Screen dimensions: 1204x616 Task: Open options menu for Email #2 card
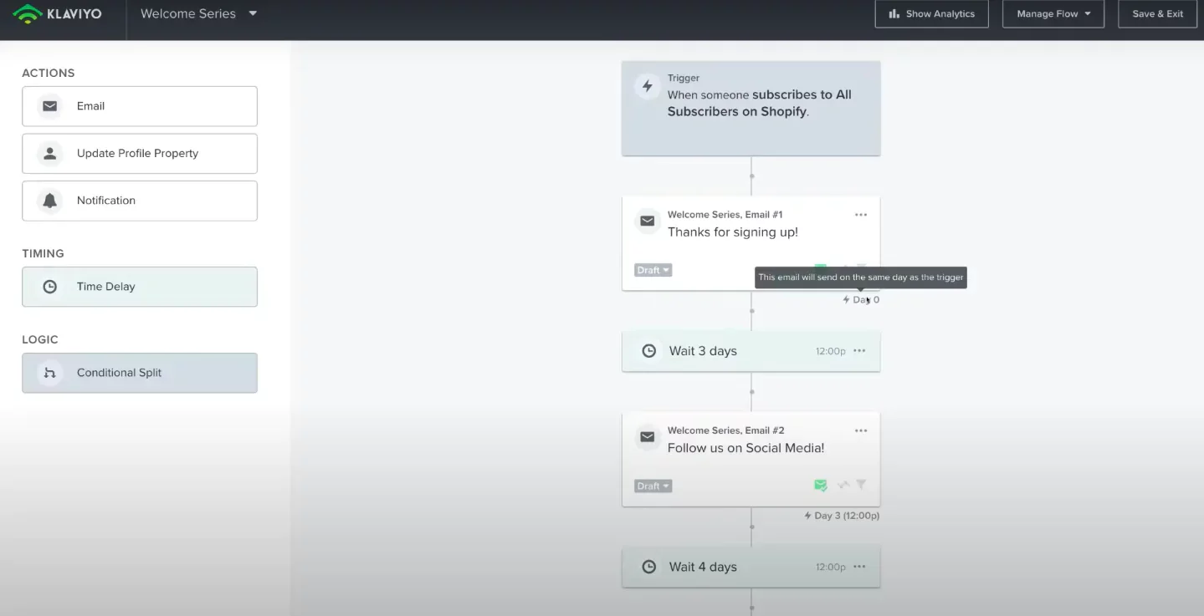pyautogui.click(x=861, y=430)
